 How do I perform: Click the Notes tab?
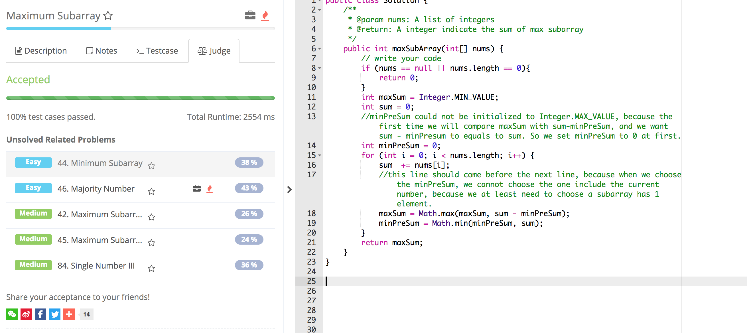(x=102, y=50)
